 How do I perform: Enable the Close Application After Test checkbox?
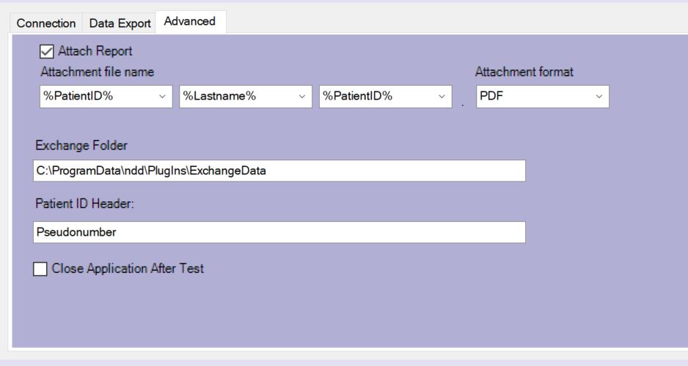click(x=41, y=269)
